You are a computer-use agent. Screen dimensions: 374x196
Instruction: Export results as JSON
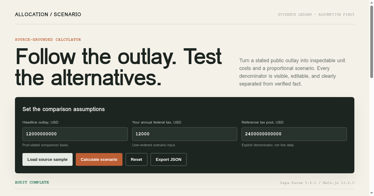point(169,159)
